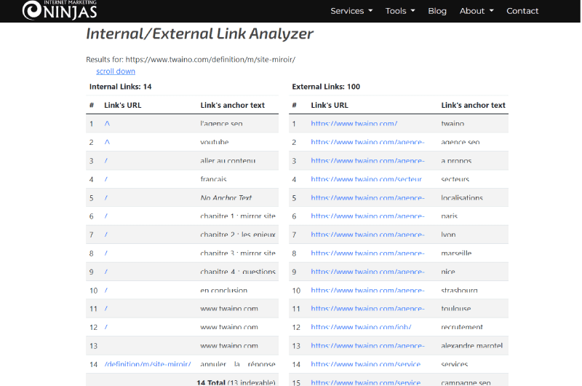Open the internal link for aller au contenu

point(105,161)
